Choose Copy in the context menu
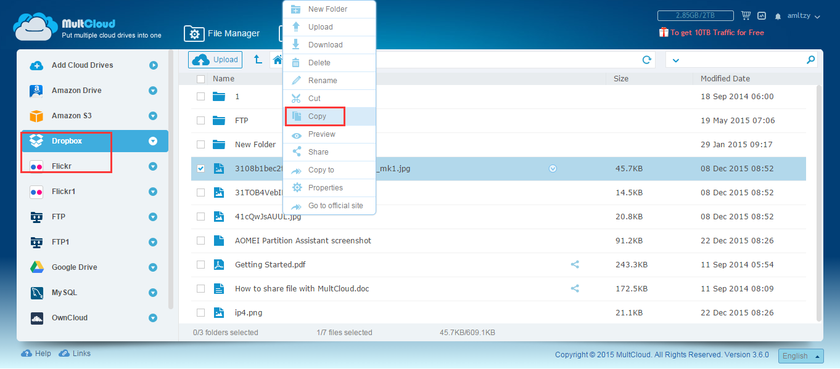 [330, 116]
